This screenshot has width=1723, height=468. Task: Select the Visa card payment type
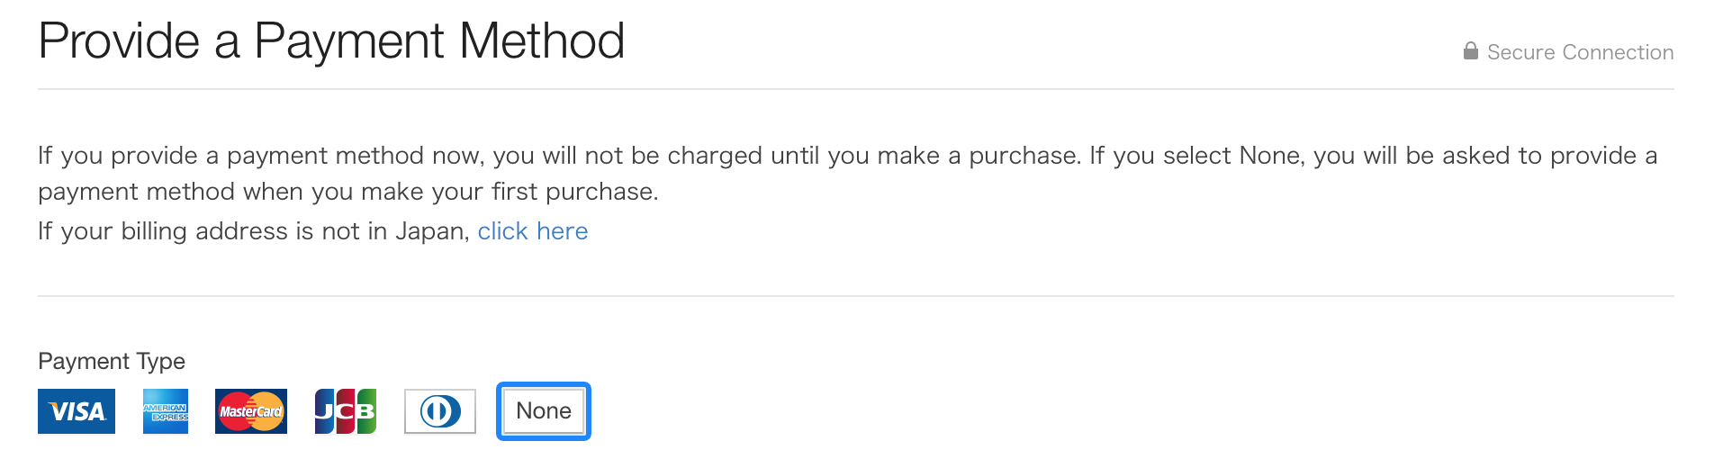click(x=77, y=411)
